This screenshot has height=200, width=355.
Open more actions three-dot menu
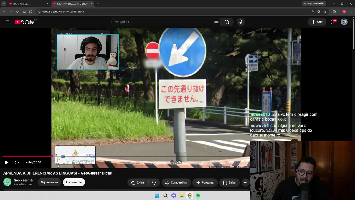(245, 182)
